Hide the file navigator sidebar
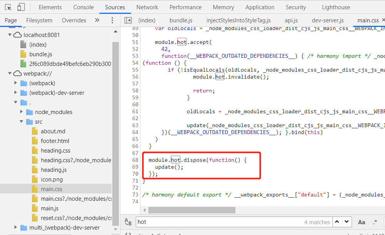 click(x=128, y=20)
